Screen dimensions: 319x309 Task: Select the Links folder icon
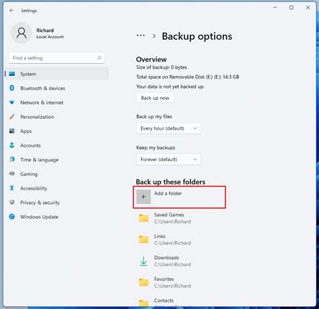143,239
